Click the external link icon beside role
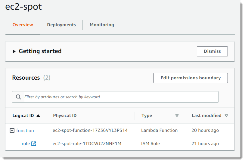 [x=34, y=144]
